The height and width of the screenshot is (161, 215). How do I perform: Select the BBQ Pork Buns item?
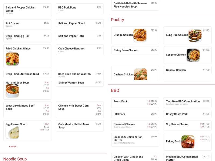79,8
